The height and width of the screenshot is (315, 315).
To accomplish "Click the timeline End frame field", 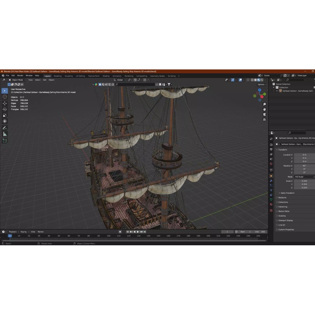I will [x=260, y=232].
